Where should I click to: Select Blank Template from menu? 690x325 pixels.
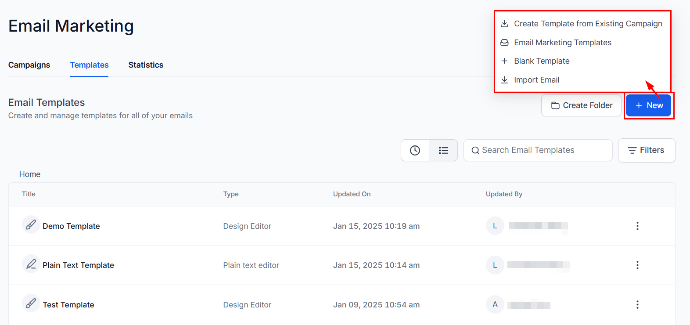click(541, 61)
